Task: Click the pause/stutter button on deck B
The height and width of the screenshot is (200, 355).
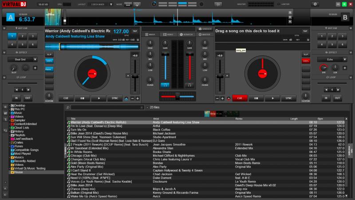Action: click(256, 98)
